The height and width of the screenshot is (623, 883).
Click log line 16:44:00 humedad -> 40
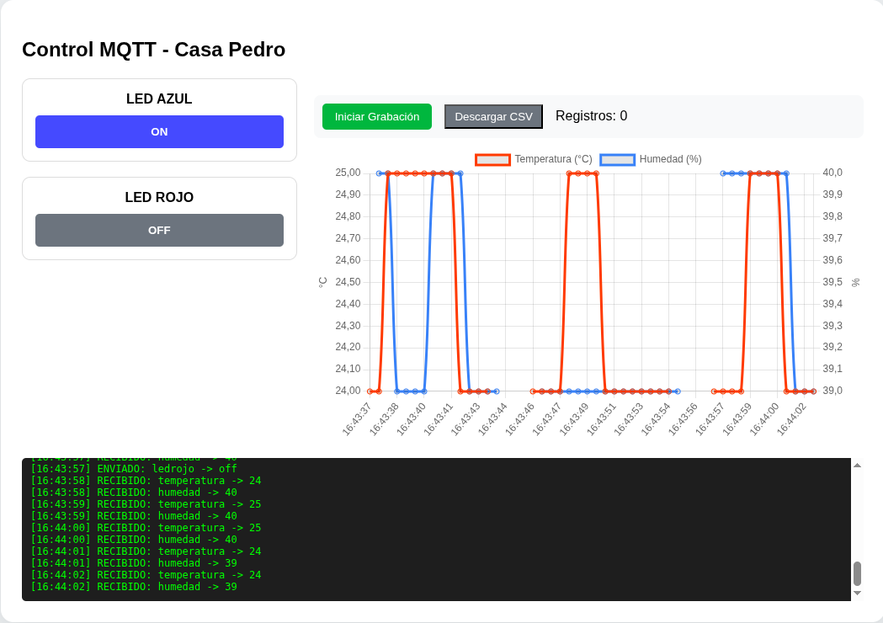pyautogui.click(x=134, y=540)
